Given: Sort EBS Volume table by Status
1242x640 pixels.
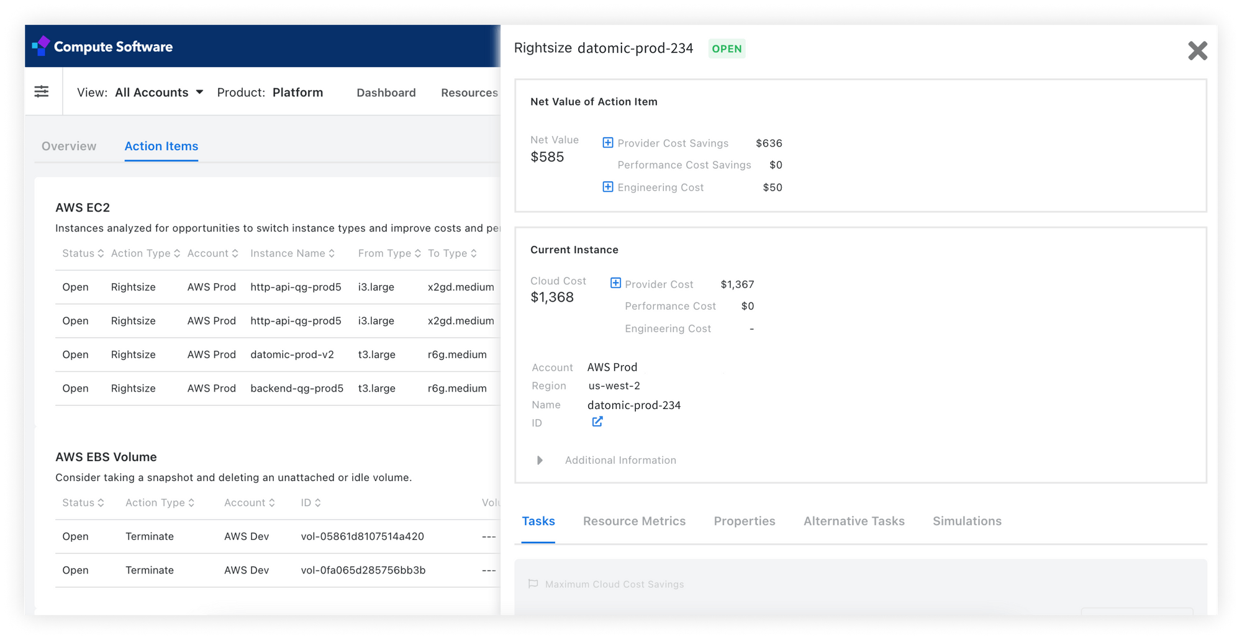Looking at the screenshot, I should (x=83, y=503).
